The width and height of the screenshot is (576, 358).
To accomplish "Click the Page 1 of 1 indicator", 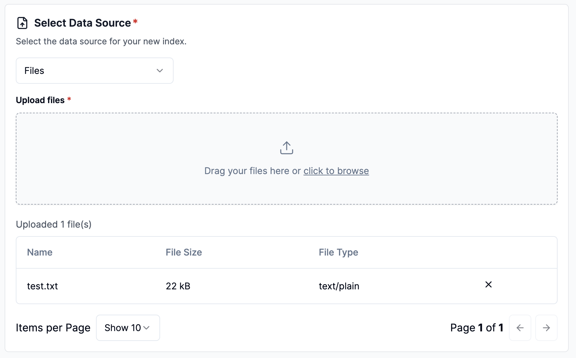I will pyautogui.click(x=477, y=328).
